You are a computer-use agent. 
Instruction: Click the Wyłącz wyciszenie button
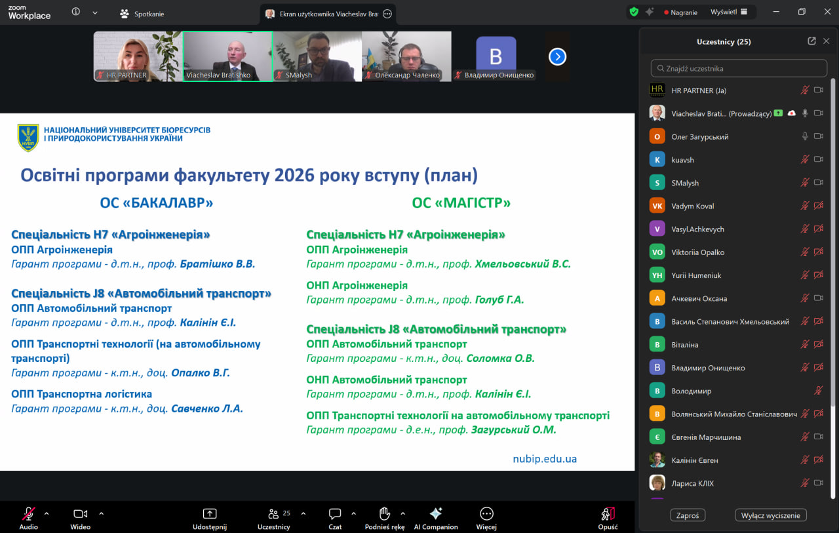click(x=770, y=515)
